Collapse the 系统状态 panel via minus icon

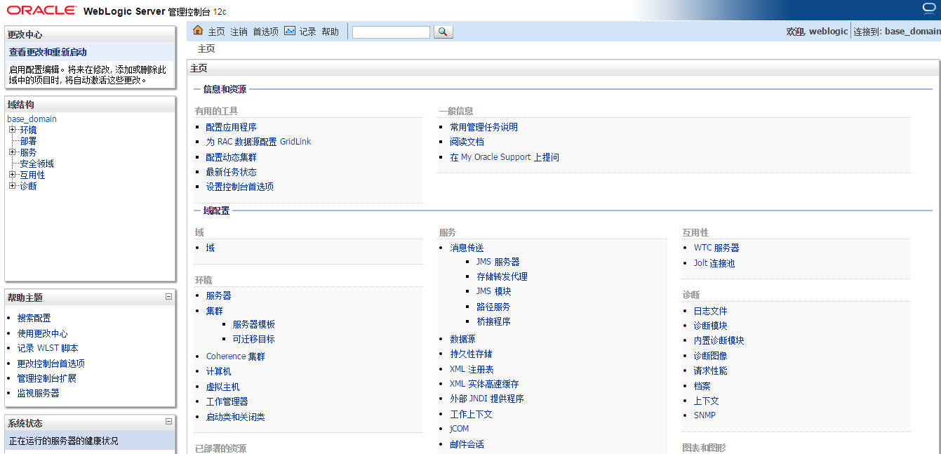168,422
